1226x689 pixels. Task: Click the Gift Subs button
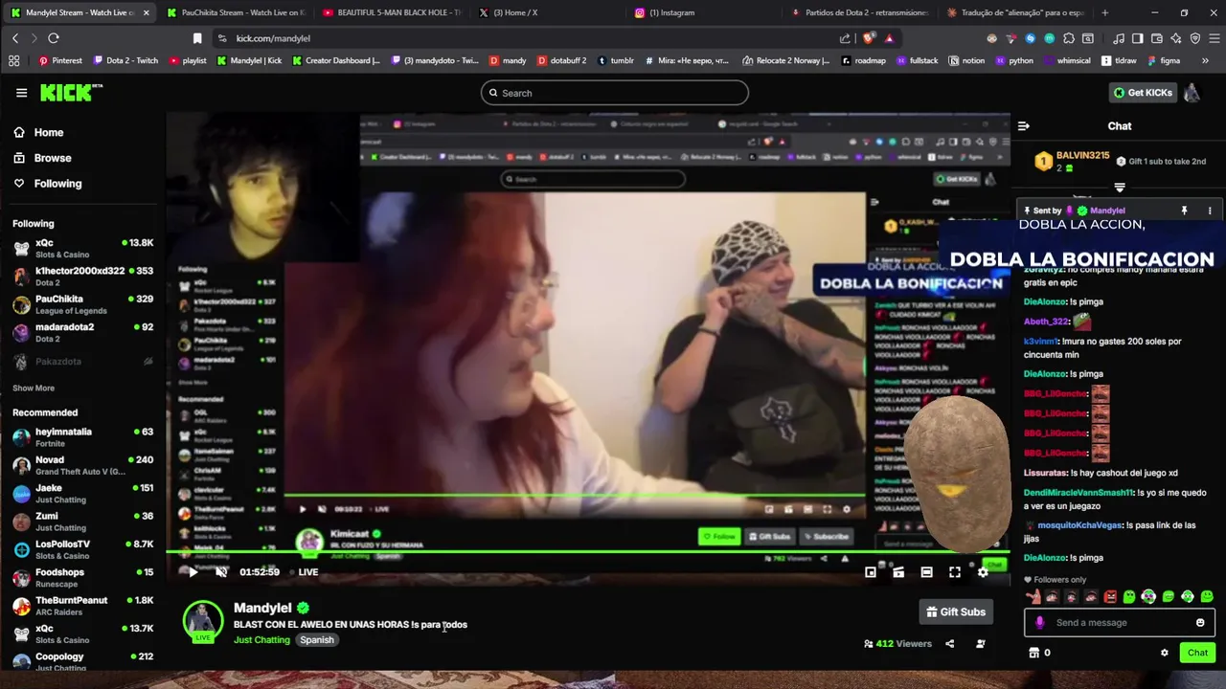956,612
